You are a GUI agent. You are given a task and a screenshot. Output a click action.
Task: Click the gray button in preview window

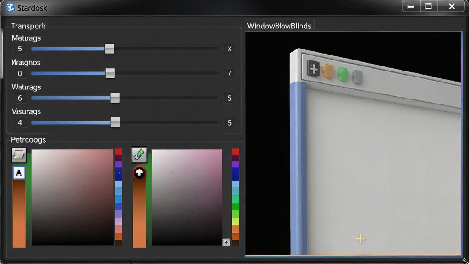pyautogui.click(x=357, y=77)
